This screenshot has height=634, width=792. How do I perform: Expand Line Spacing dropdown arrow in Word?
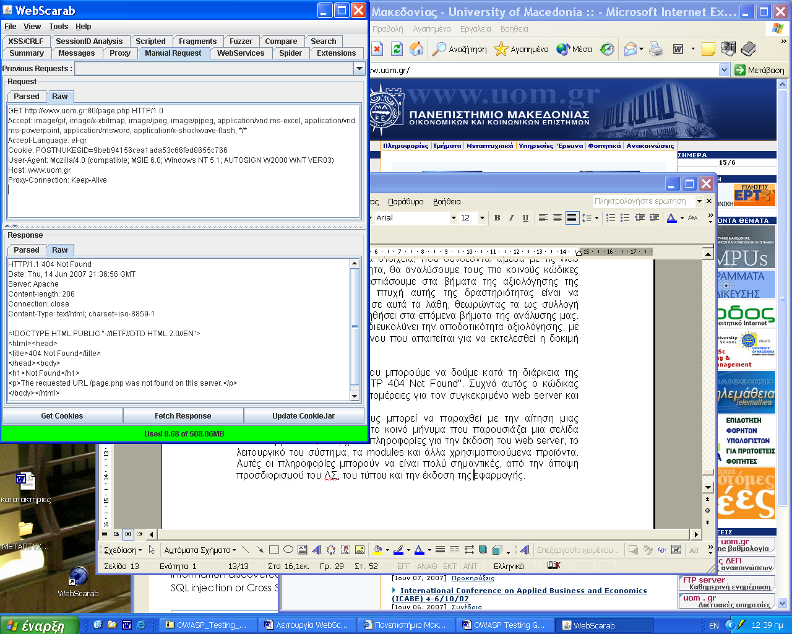(596, 218)
